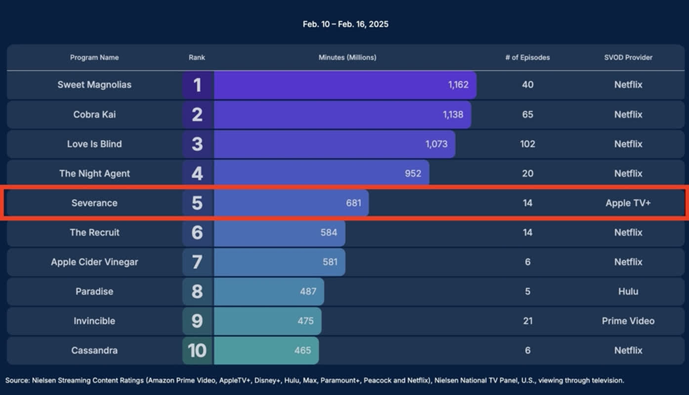Click the Apple Cider Vinegar title
This screenshot has height=395, width=689.
[x=94, y=262]
